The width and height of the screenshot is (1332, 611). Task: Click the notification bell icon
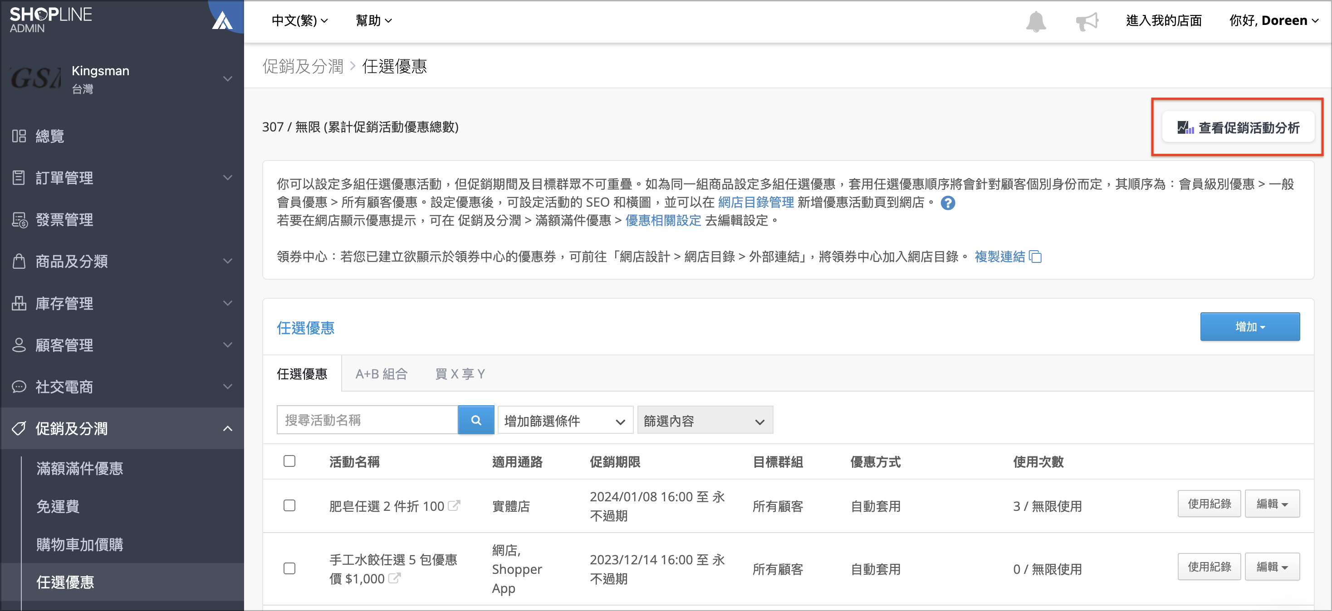point(1036,21)
